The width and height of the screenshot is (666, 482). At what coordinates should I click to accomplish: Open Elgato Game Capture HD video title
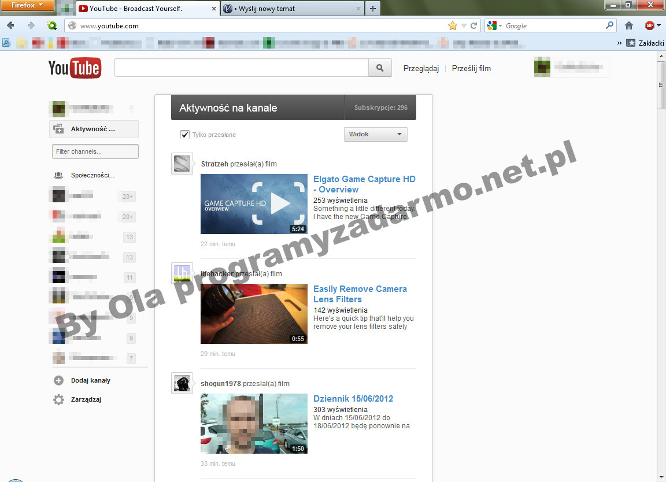[364, 184]
